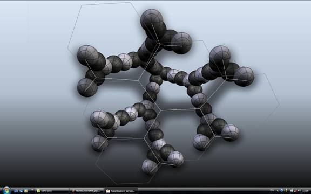Switch to the folder window in taskbar
The image size is (311, 194).
click(52, 191)
